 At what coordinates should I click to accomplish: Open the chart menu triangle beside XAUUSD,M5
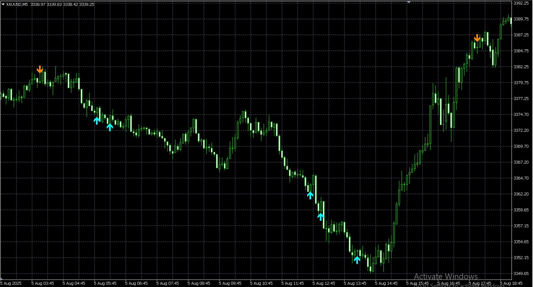3,5
